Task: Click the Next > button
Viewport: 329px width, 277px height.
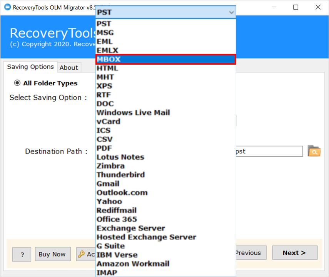Action: coord(295,253)
